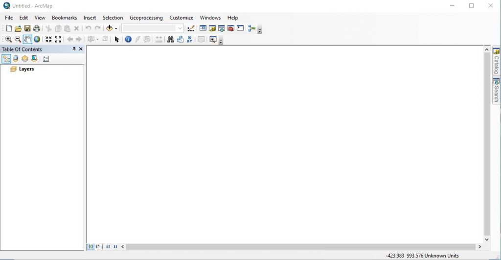Activate the Pan hand tool
This screenshot has width=501, height=260.
[27, 39]
